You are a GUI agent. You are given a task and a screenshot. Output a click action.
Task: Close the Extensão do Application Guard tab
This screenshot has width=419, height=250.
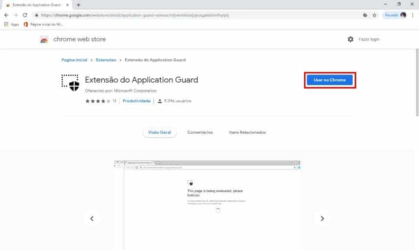click(67, 5)
